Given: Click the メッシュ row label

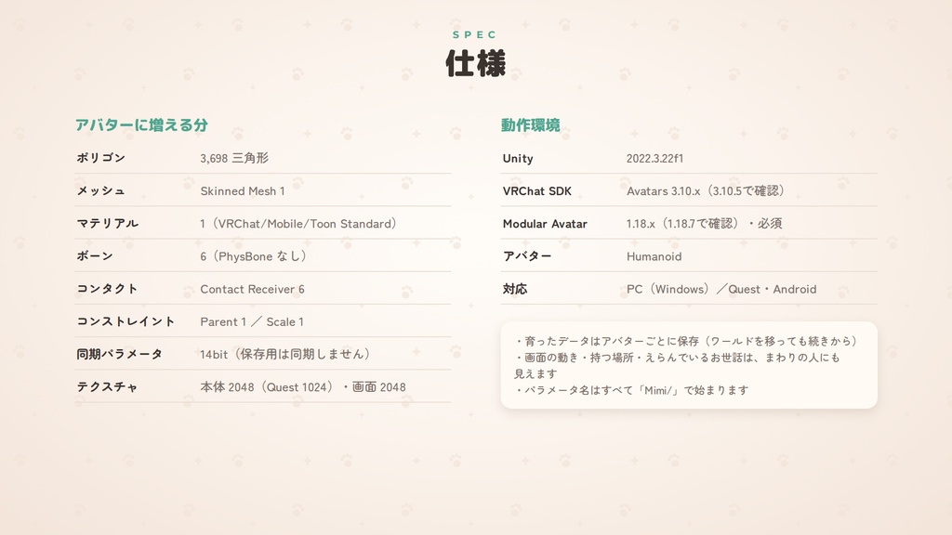Looking at the screenshot, I should pyautogui.click(x=100, y=190).
